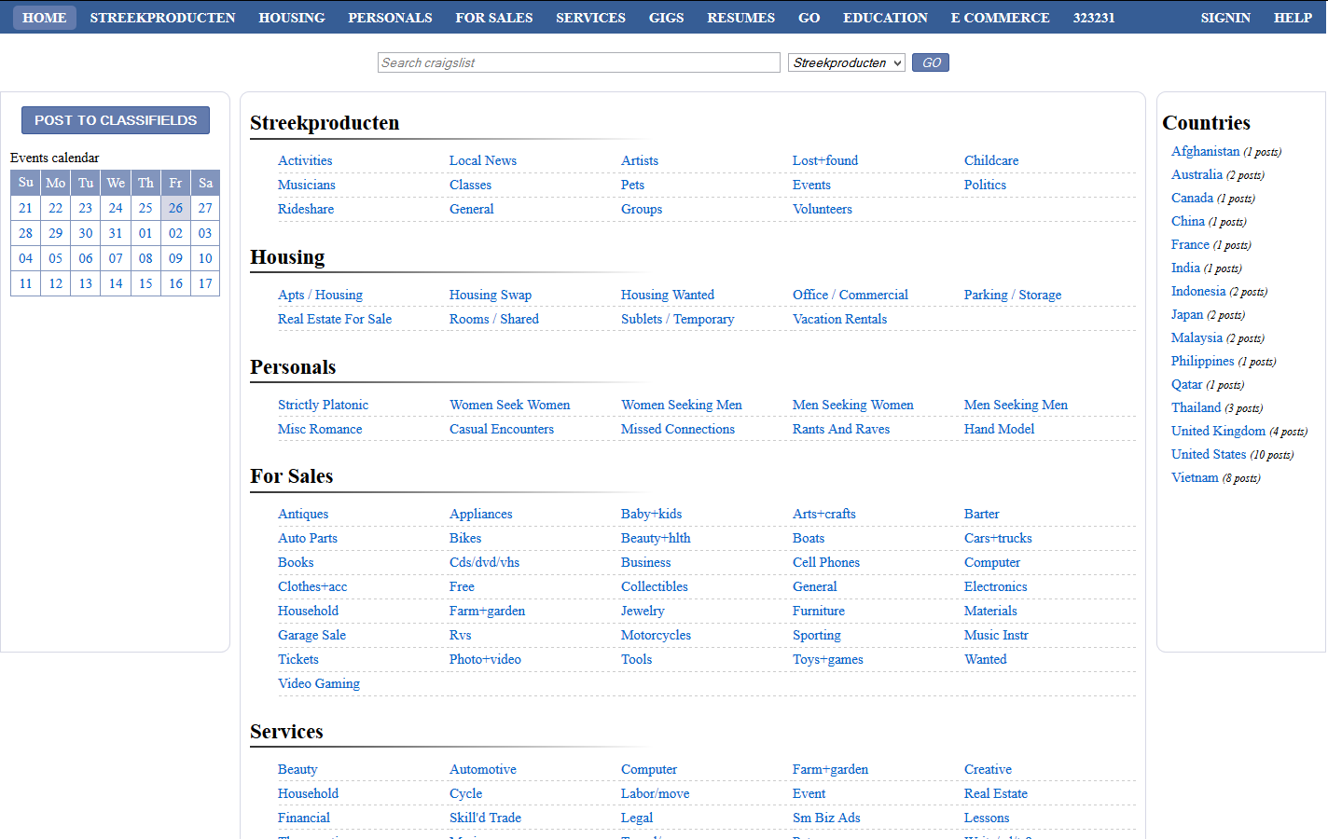Select HOUSING in the top navigation bar
This screenshot has height=839, width=1328.
(x=292, y=17)
